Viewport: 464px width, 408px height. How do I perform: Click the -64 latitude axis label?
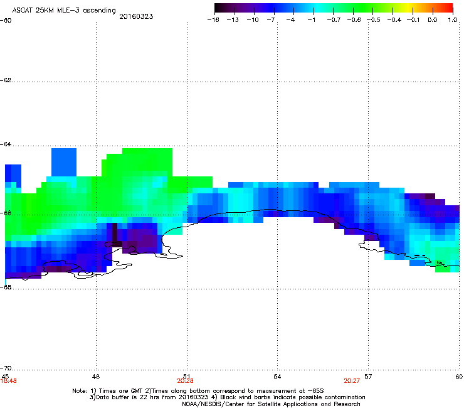click(6, 144)
